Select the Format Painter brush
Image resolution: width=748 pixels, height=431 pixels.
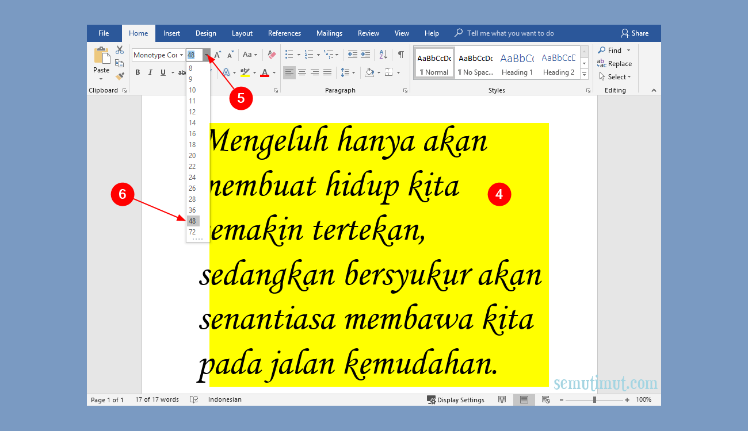pos(120,76)
